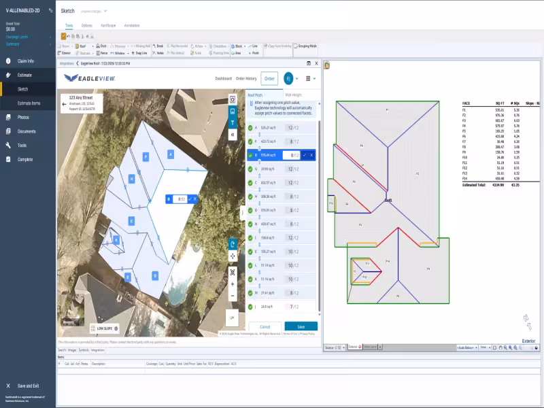Toggle green check for facet C
The width and height of the screenshot is (544, 408).
coord(250,183)
